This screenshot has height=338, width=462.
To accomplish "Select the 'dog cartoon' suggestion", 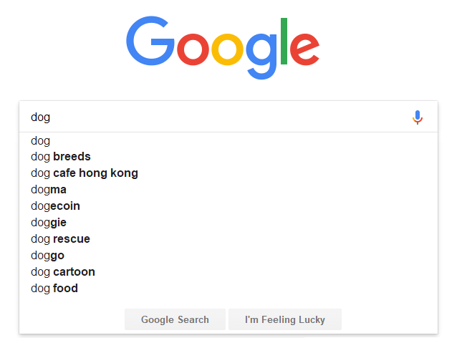I will tap(63, 272).
